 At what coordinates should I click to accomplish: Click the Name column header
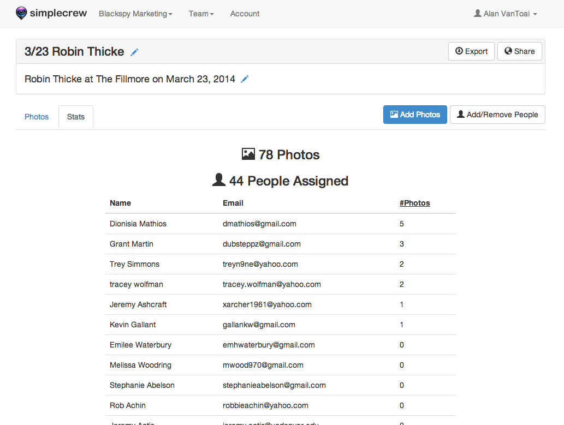[121, 203]
